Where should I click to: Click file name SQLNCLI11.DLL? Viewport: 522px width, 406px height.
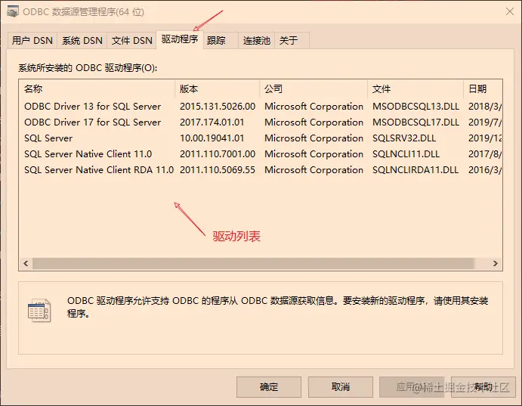coord(406,154)
